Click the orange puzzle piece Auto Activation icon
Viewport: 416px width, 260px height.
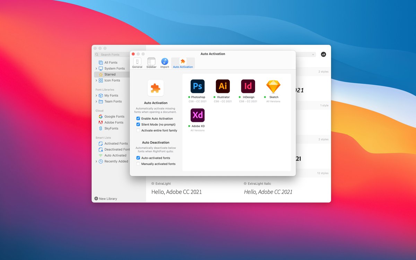click(156, 88)
